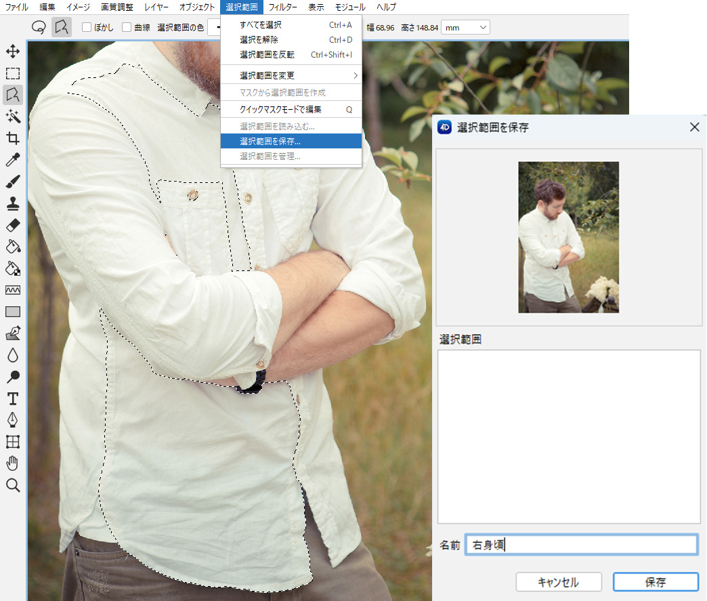
Task: Select the Text tool
Action: [x=13, y=398]
